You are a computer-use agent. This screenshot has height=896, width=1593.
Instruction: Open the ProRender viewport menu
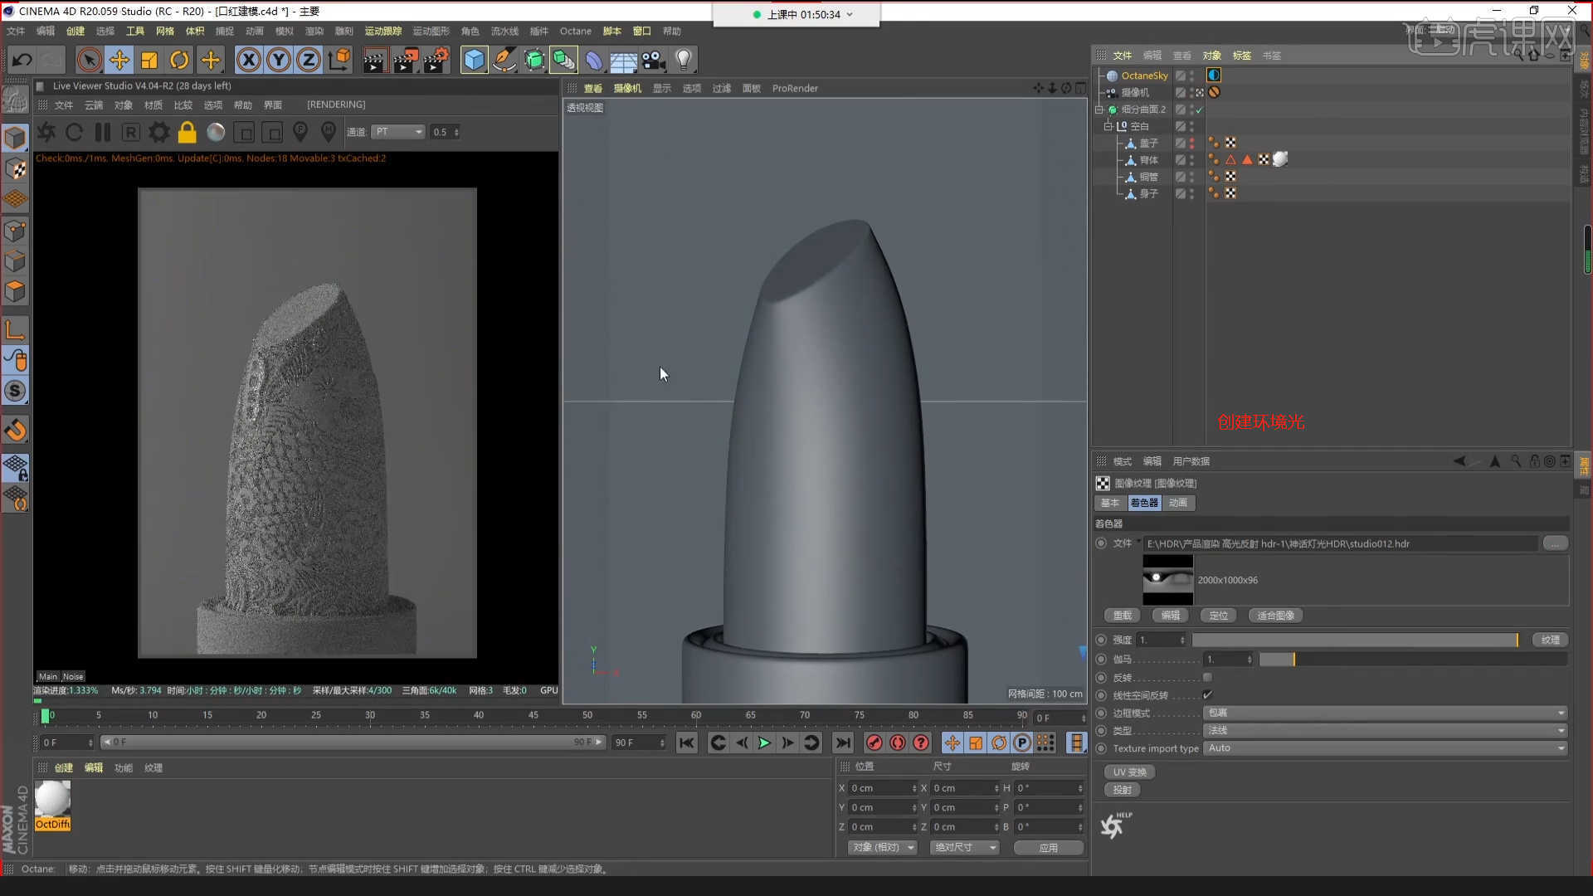click(x=795, y=88)
